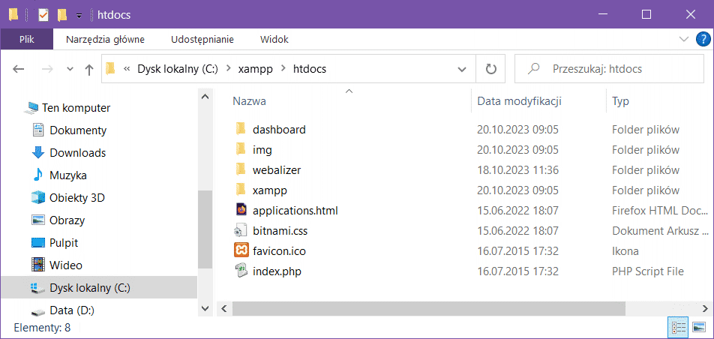Switch to large icons view layout

click(699, 327)
